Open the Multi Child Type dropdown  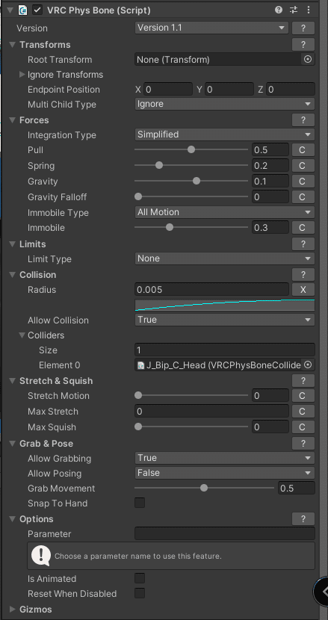tap(225, 104)
